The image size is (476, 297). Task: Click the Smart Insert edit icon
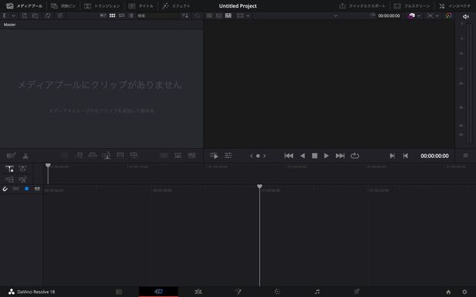tap(65, 156)
